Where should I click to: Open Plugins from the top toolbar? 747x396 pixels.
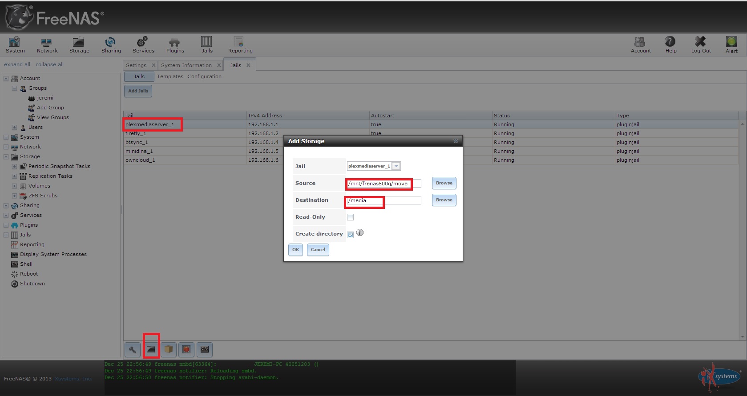(175, 45)
